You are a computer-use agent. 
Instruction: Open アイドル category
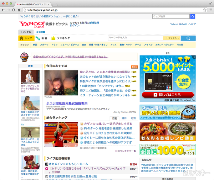148,45
